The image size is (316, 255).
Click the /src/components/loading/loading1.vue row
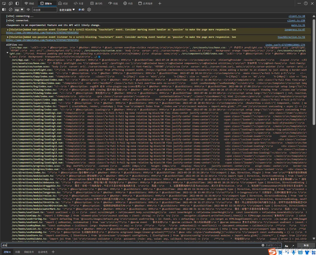point(159,113)
